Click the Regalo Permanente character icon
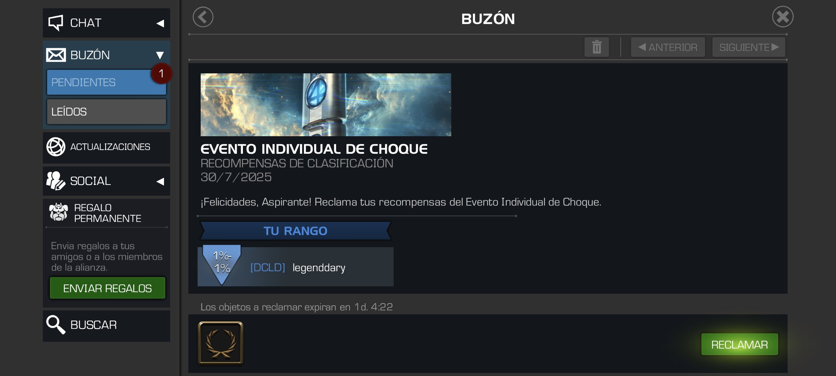 pos(59,212)
